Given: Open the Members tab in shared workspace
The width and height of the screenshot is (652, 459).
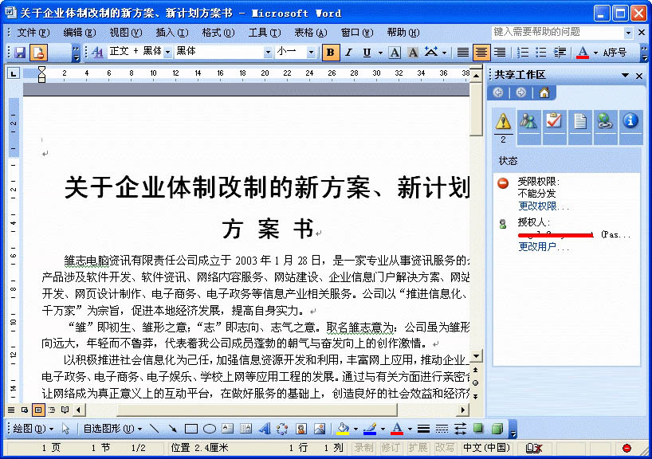Looking at the screenshot, I should pos(528,121).
